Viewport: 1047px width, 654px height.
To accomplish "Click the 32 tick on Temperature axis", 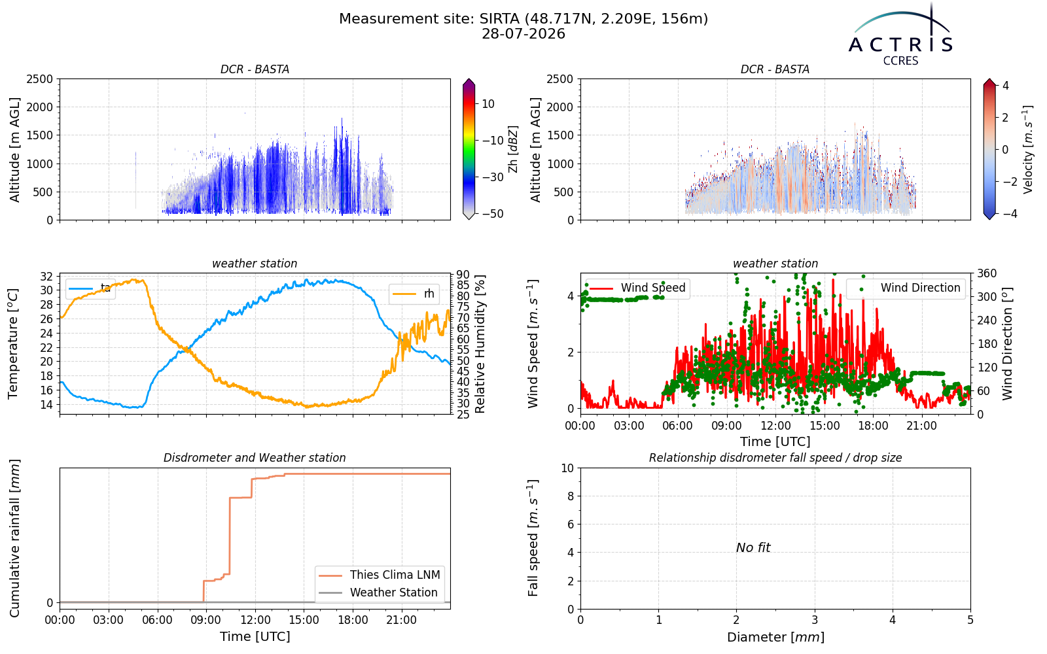I will click(47, 276).
